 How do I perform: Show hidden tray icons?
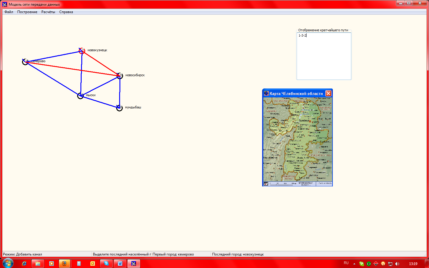click(x=354, y=264)
